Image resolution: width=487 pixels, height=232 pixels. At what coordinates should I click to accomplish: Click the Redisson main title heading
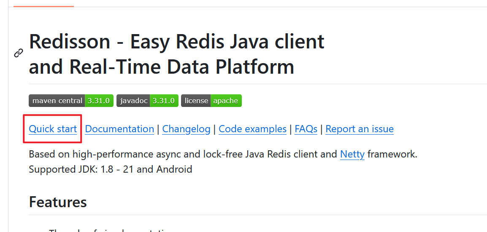pos(176,42)
